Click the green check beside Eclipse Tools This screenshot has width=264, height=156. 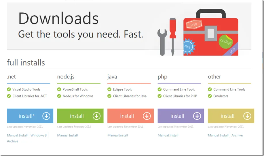pos(109,89)
